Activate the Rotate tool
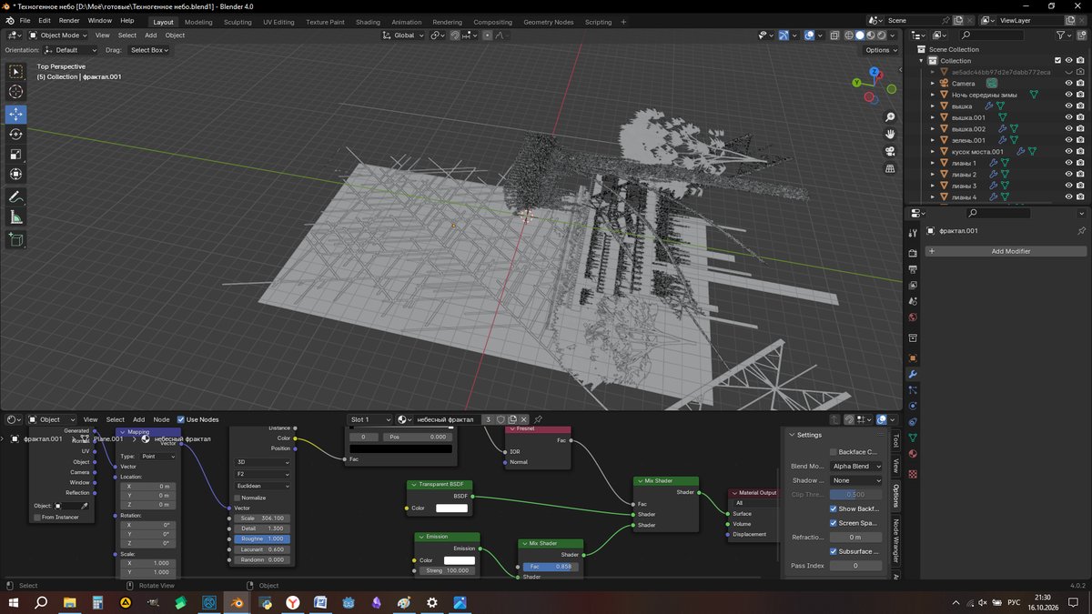1092x614 pixels. tap(16, 134)
